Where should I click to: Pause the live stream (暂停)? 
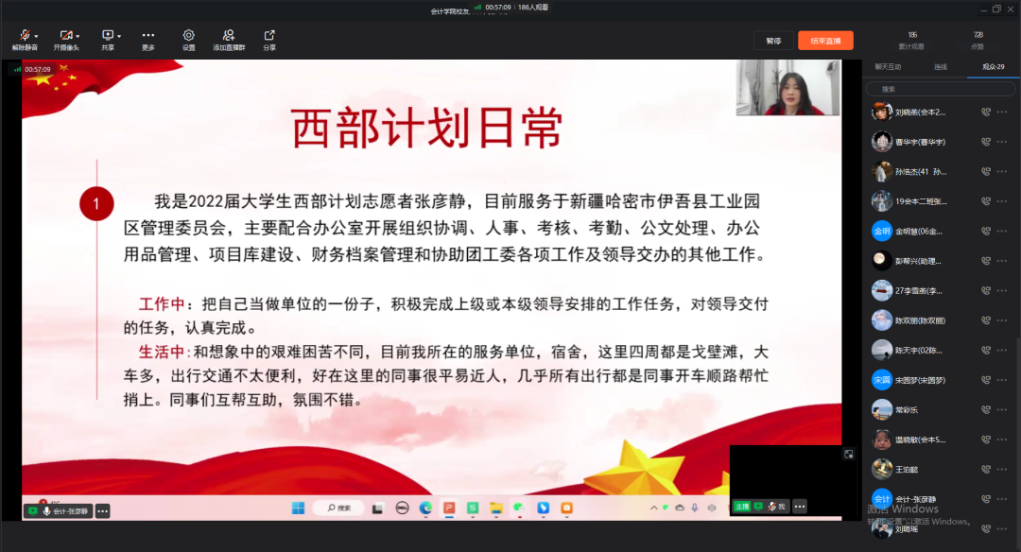click(x=773, y=41)
